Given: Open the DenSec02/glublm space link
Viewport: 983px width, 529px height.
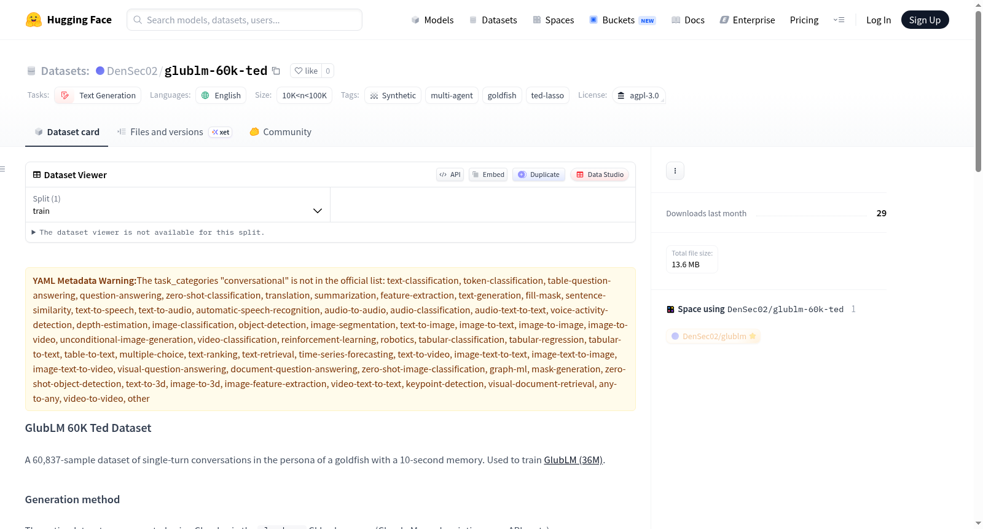Looking at the screenshot, I should (x=713, y=336).
